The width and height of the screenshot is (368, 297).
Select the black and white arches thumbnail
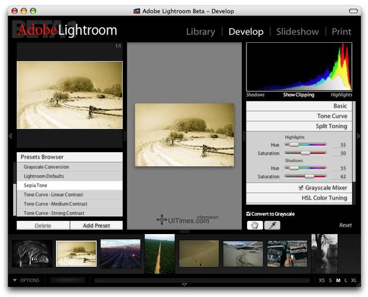click(x=32, y=254)
